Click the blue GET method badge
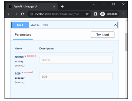 pos(20,25)
